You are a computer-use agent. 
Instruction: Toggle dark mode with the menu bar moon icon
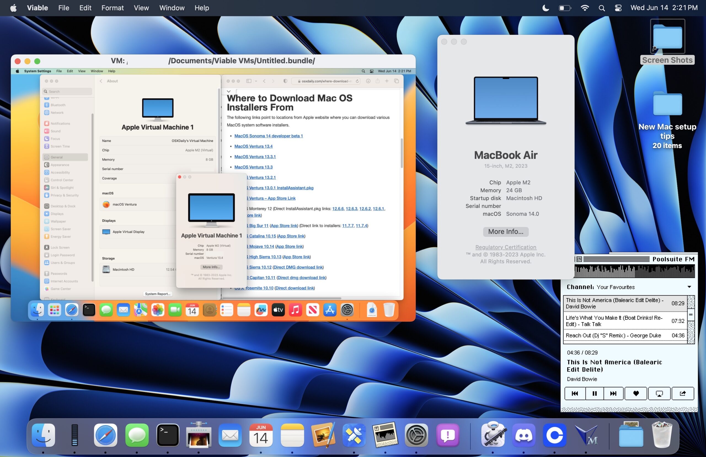[x=545, y=8]
